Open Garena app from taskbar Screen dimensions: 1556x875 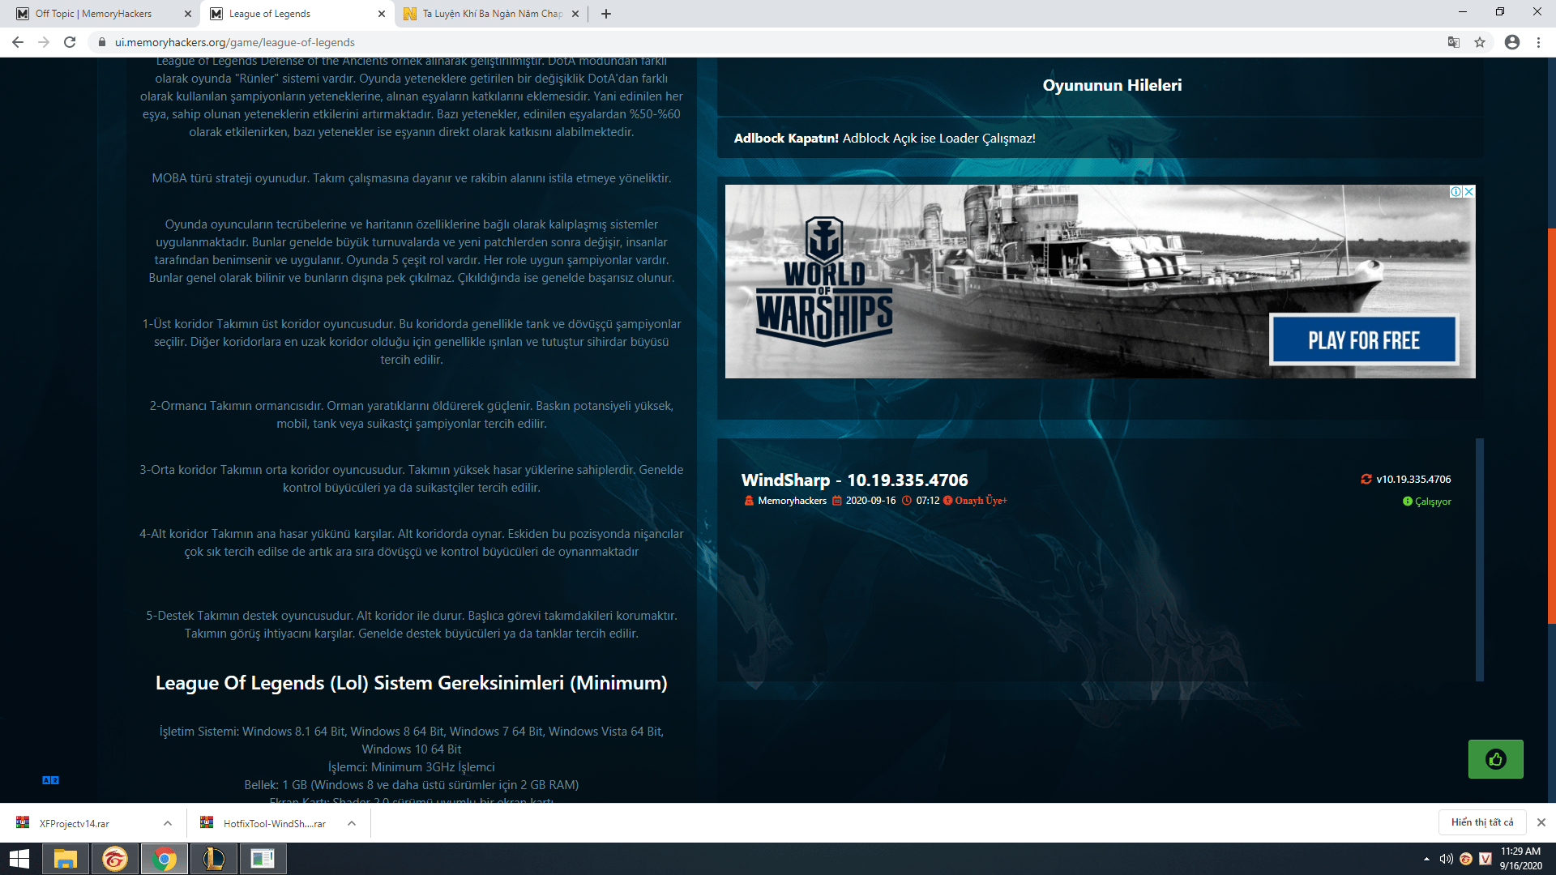(115, 859)
